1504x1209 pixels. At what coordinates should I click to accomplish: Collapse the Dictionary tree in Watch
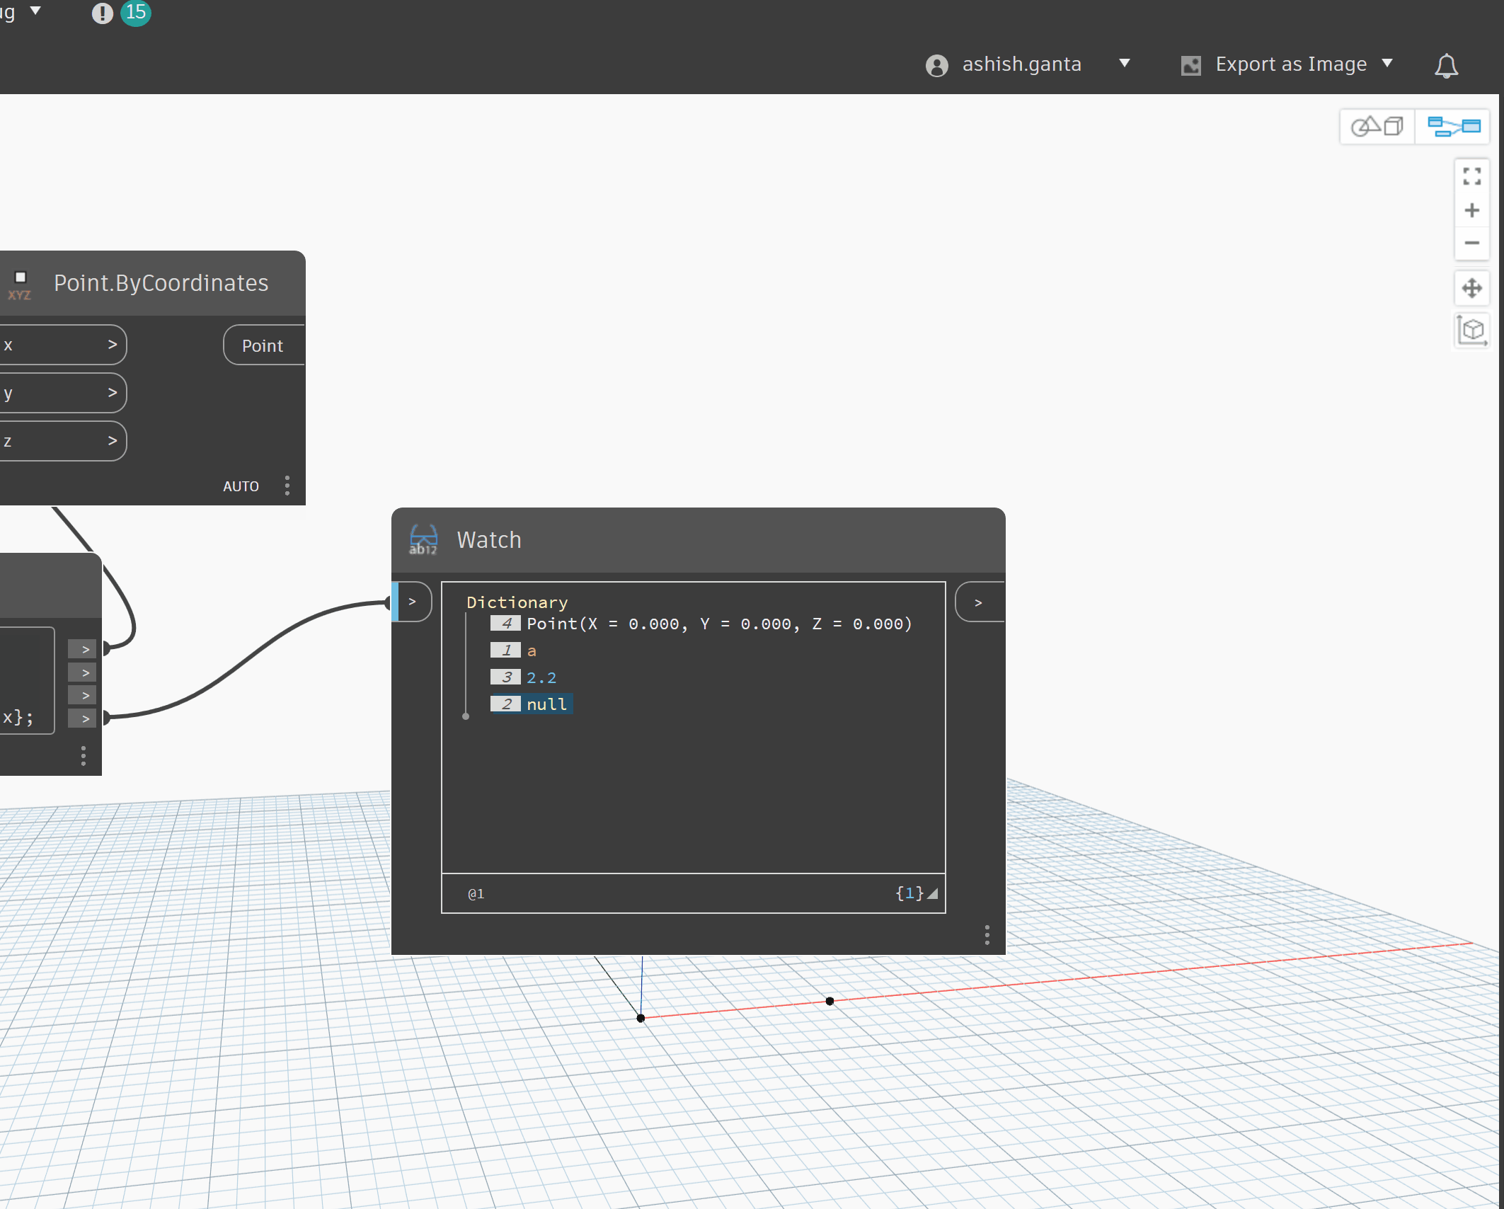[517, 602]
